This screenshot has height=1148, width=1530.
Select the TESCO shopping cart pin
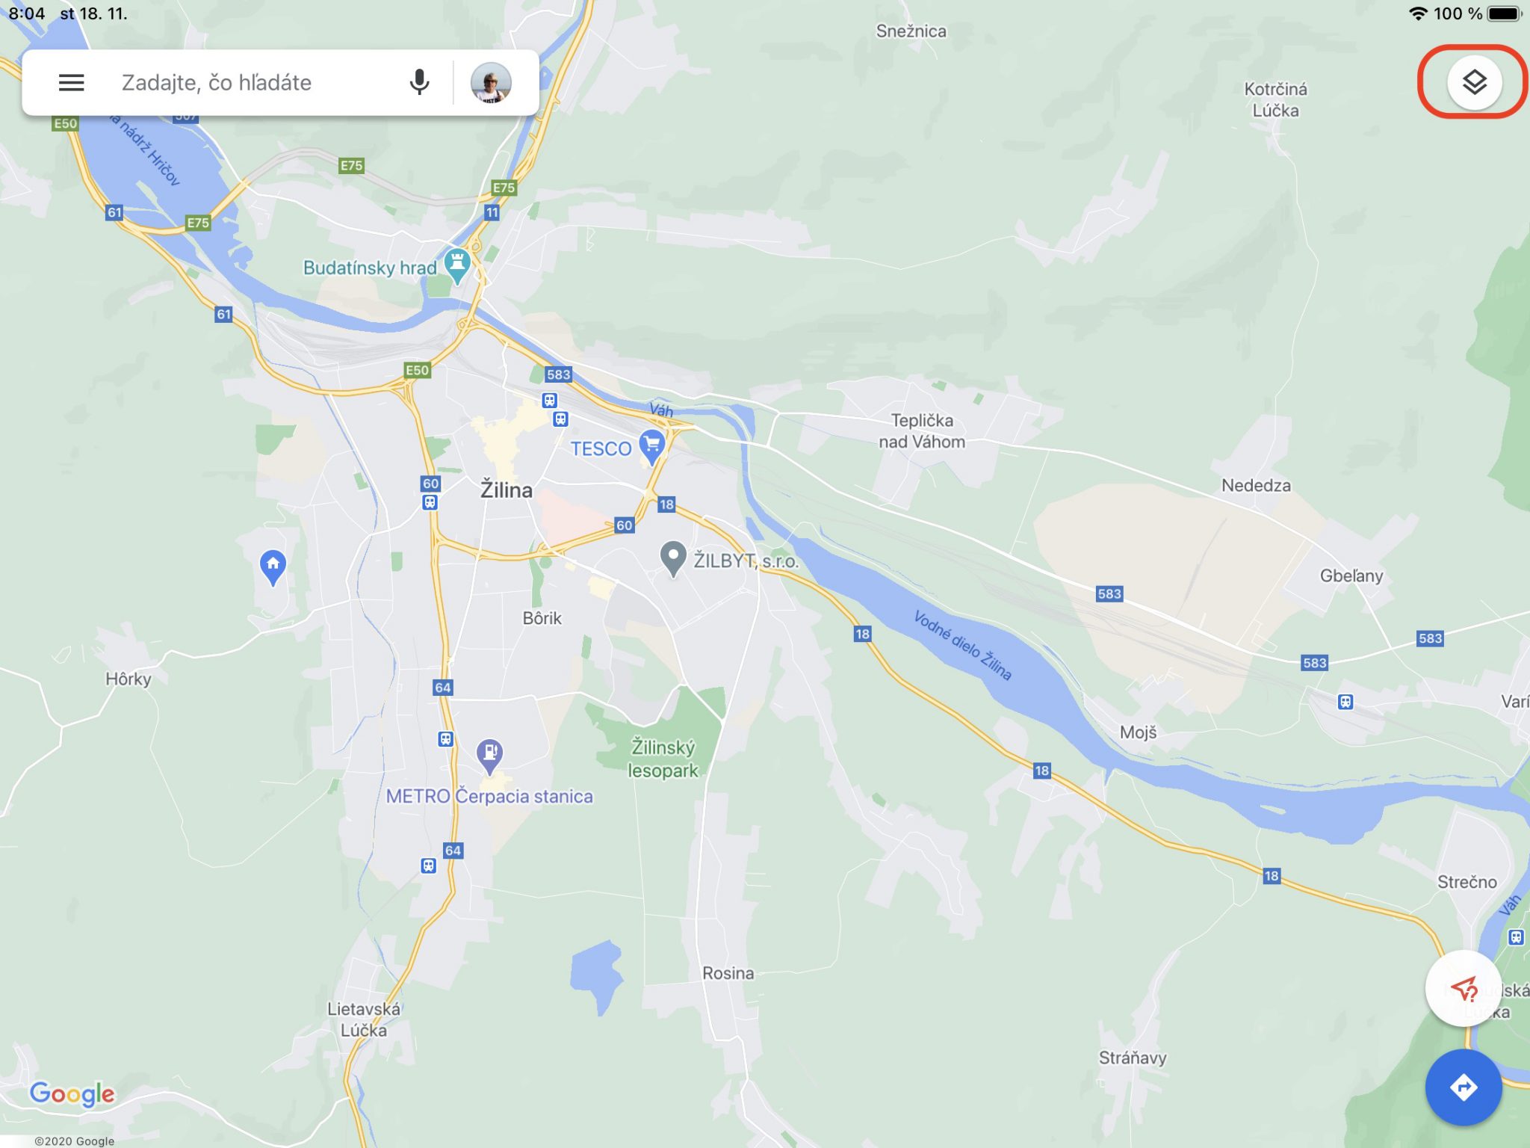tap(652, 447)
